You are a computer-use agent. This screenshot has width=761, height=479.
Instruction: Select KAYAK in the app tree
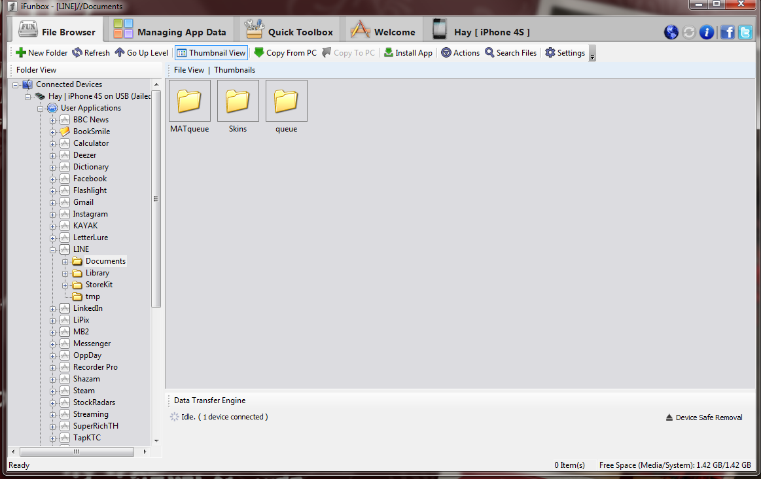(86, 226)
